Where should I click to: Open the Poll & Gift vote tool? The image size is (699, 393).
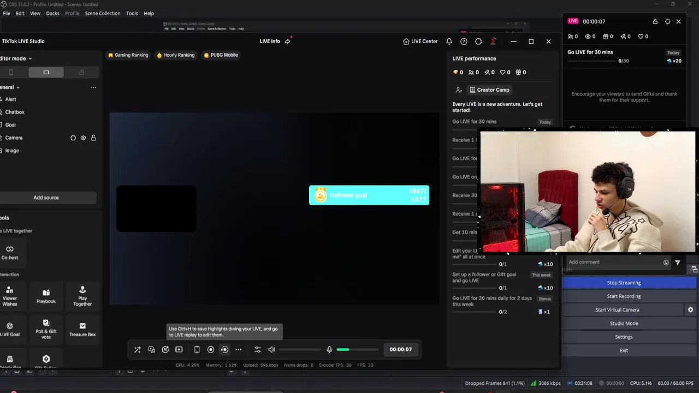(x=46, y=329)
